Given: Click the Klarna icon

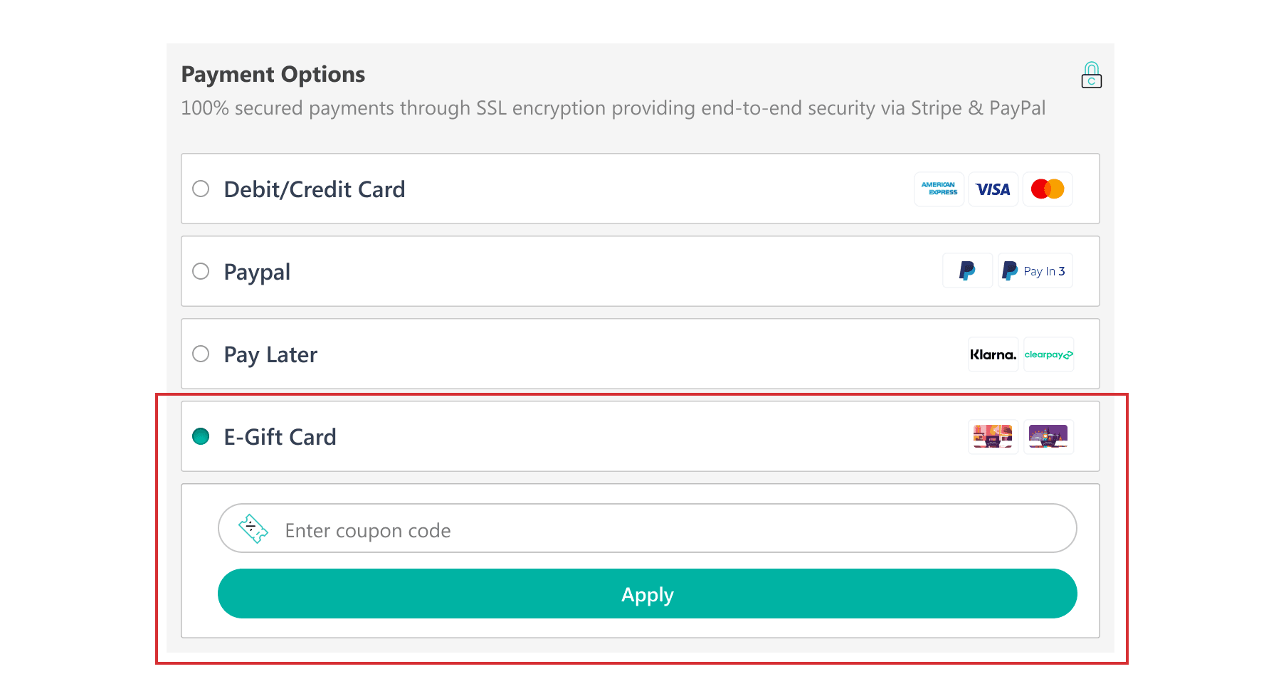Looking at the screenshot, I should pos(993,354).
